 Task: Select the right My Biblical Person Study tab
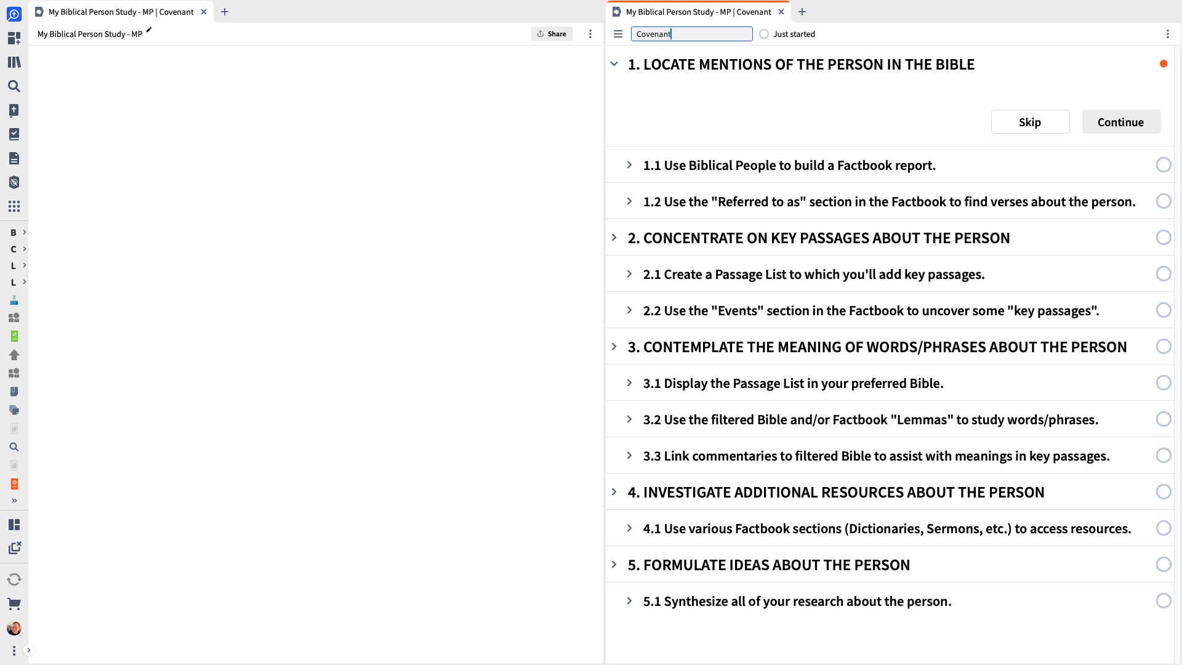tap(698, 12)
